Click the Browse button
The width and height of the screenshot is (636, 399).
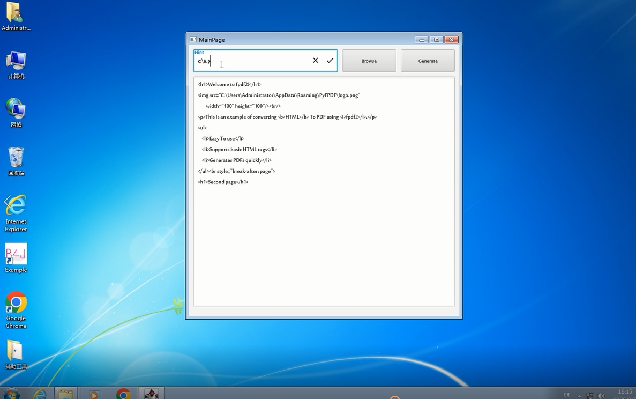pos(369,61)
